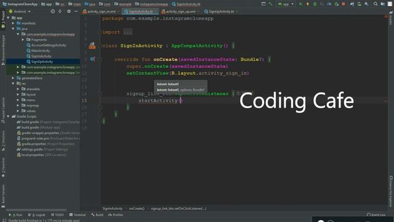Toggle the Build Variants side tab

pos(3,196)
